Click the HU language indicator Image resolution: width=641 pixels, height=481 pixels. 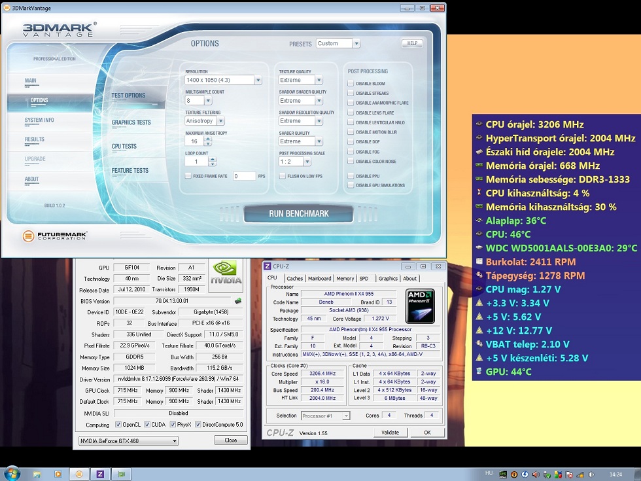489,473
